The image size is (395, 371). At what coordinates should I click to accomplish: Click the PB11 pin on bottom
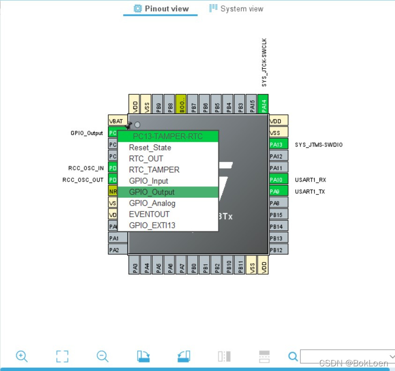[239, 265]
